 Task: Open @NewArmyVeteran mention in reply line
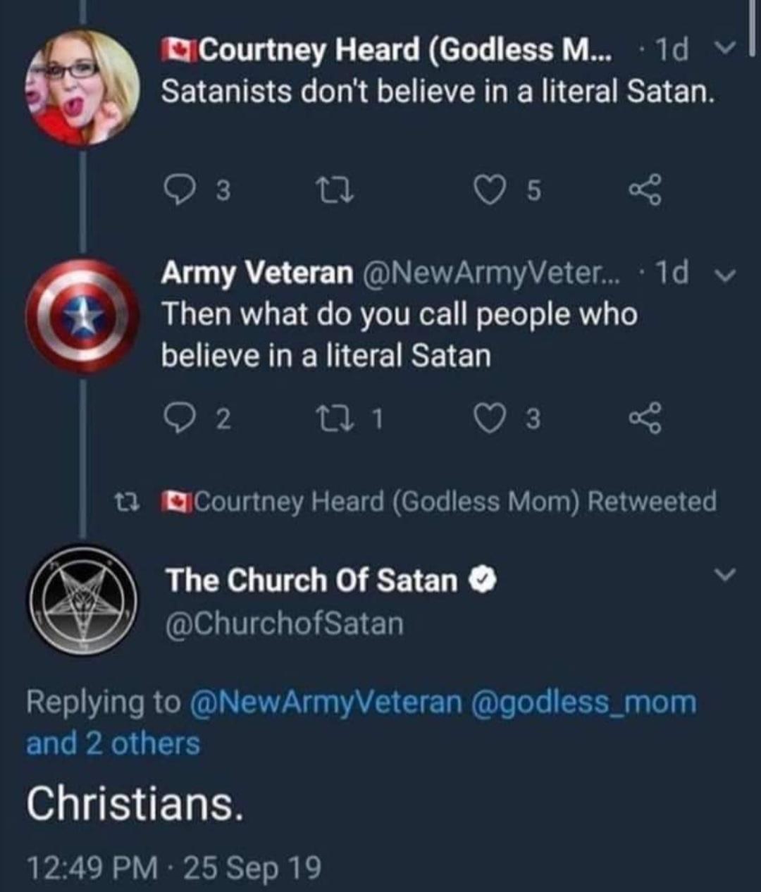[326, 702]
